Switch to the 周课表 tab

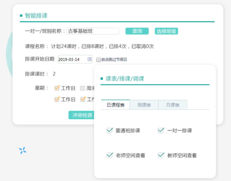144,105
